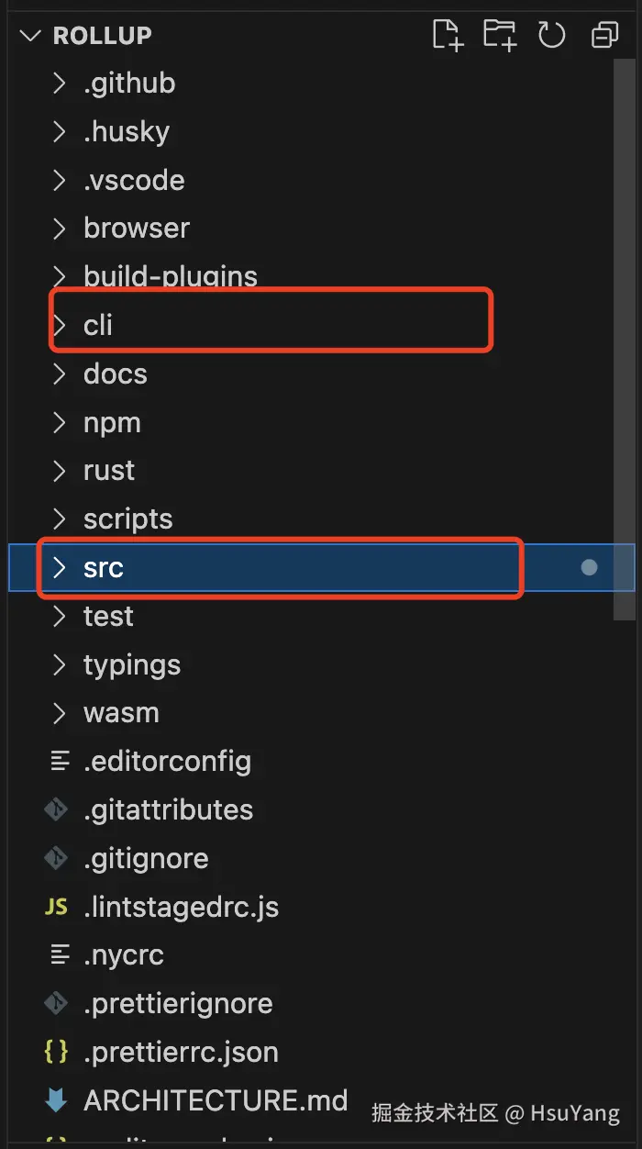The width and height of the screenshot is (642, 1149).
Task: Click the New File icon
Action: [447, 35]
